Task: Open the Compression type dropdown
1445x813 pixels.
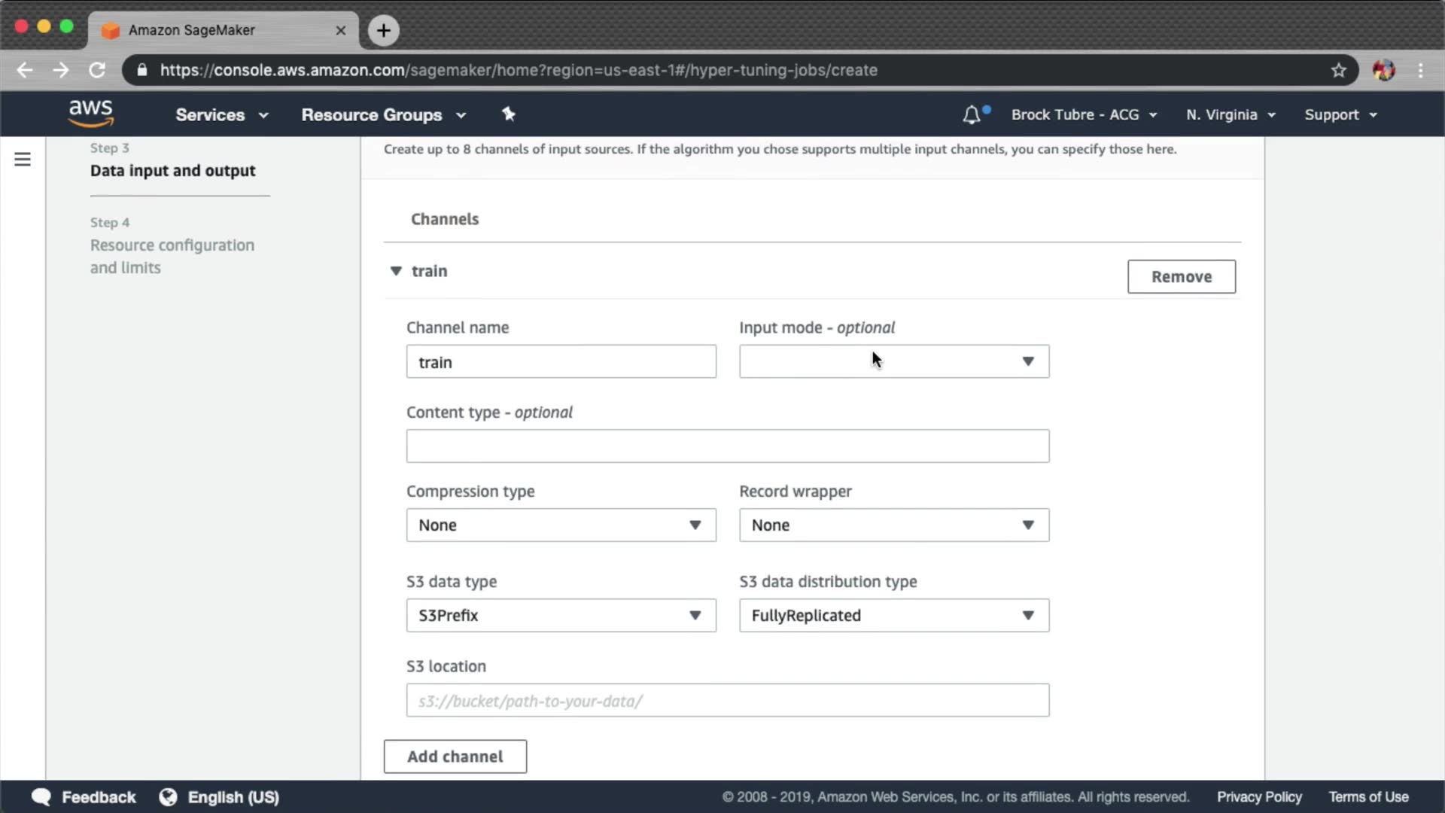Action: [x=561, y=525]
